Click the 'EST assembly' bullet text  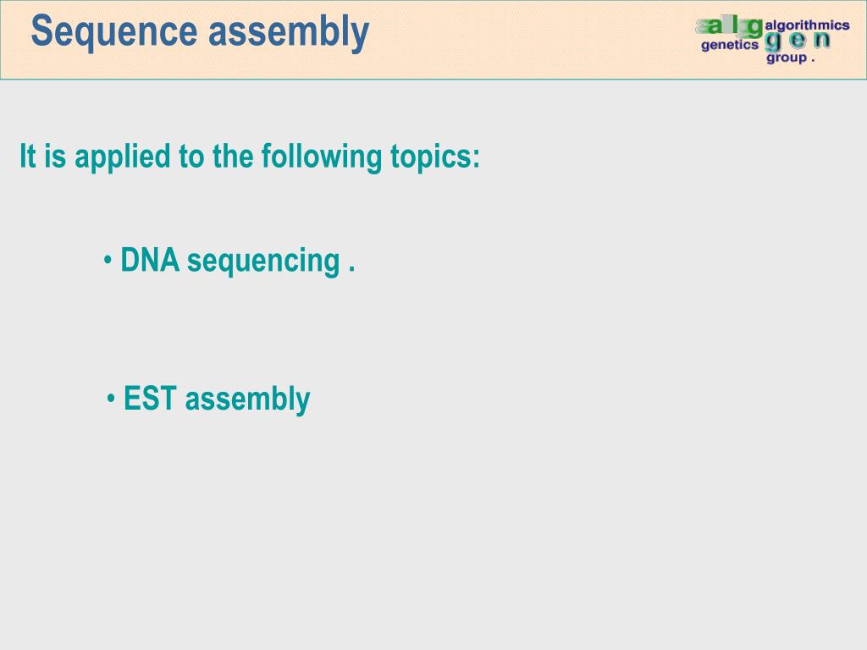coord(217,399)
